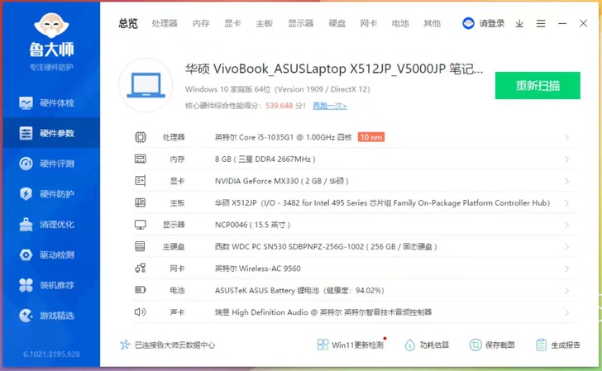Expand the WDC SN530 disk row chevron
This screenshot has width=602, height=371.
(566, 247)
